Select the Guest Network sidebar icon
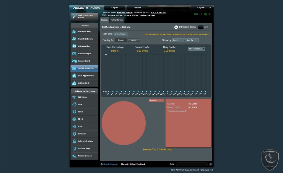Viewport: 283px width, 173px height. (74, 39)
